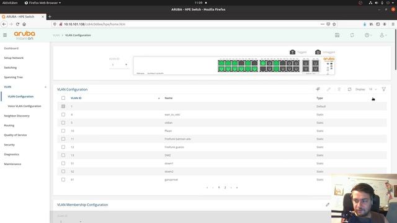397x223 pixels.
Task: Go to page 2 of VLAN table
Action: click(x=225, y=187)
